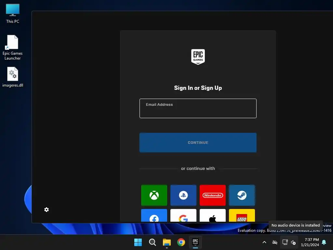Sign in with the Google icon
Screen dimensions: 333x250
pyautogui.click(x=183, y=215)
